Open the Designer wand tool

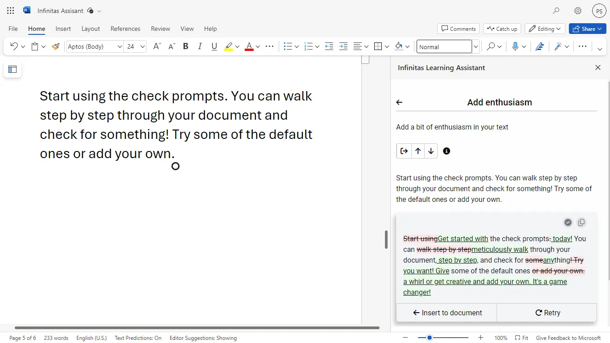tap(558, 46)
